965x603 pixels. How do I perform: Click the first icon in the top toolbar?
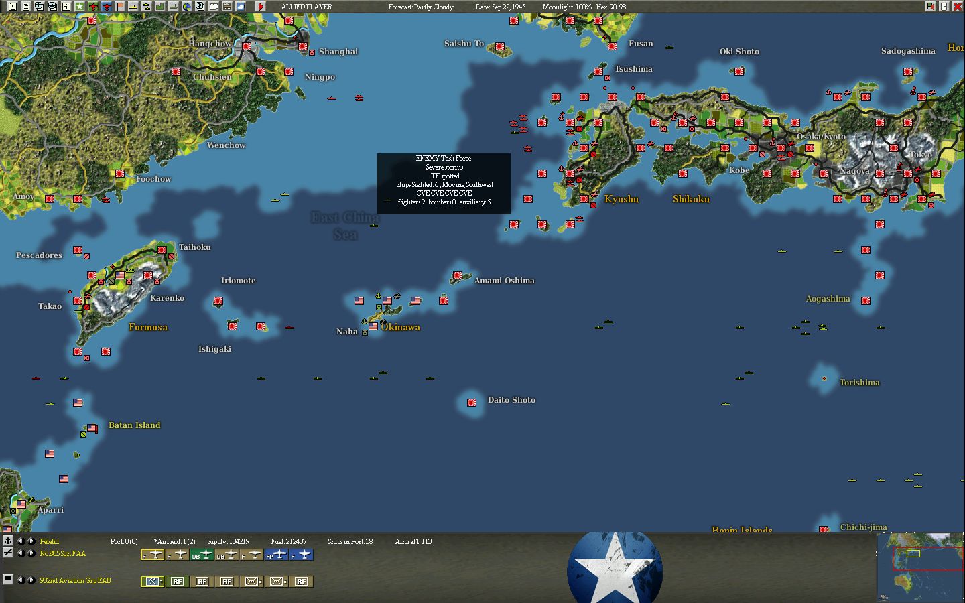tap(13, 7)
